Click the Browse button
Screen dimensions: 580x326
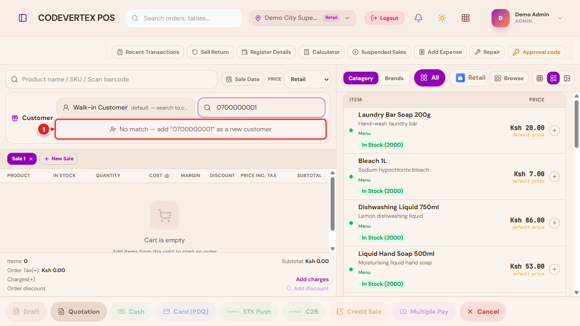509,78
